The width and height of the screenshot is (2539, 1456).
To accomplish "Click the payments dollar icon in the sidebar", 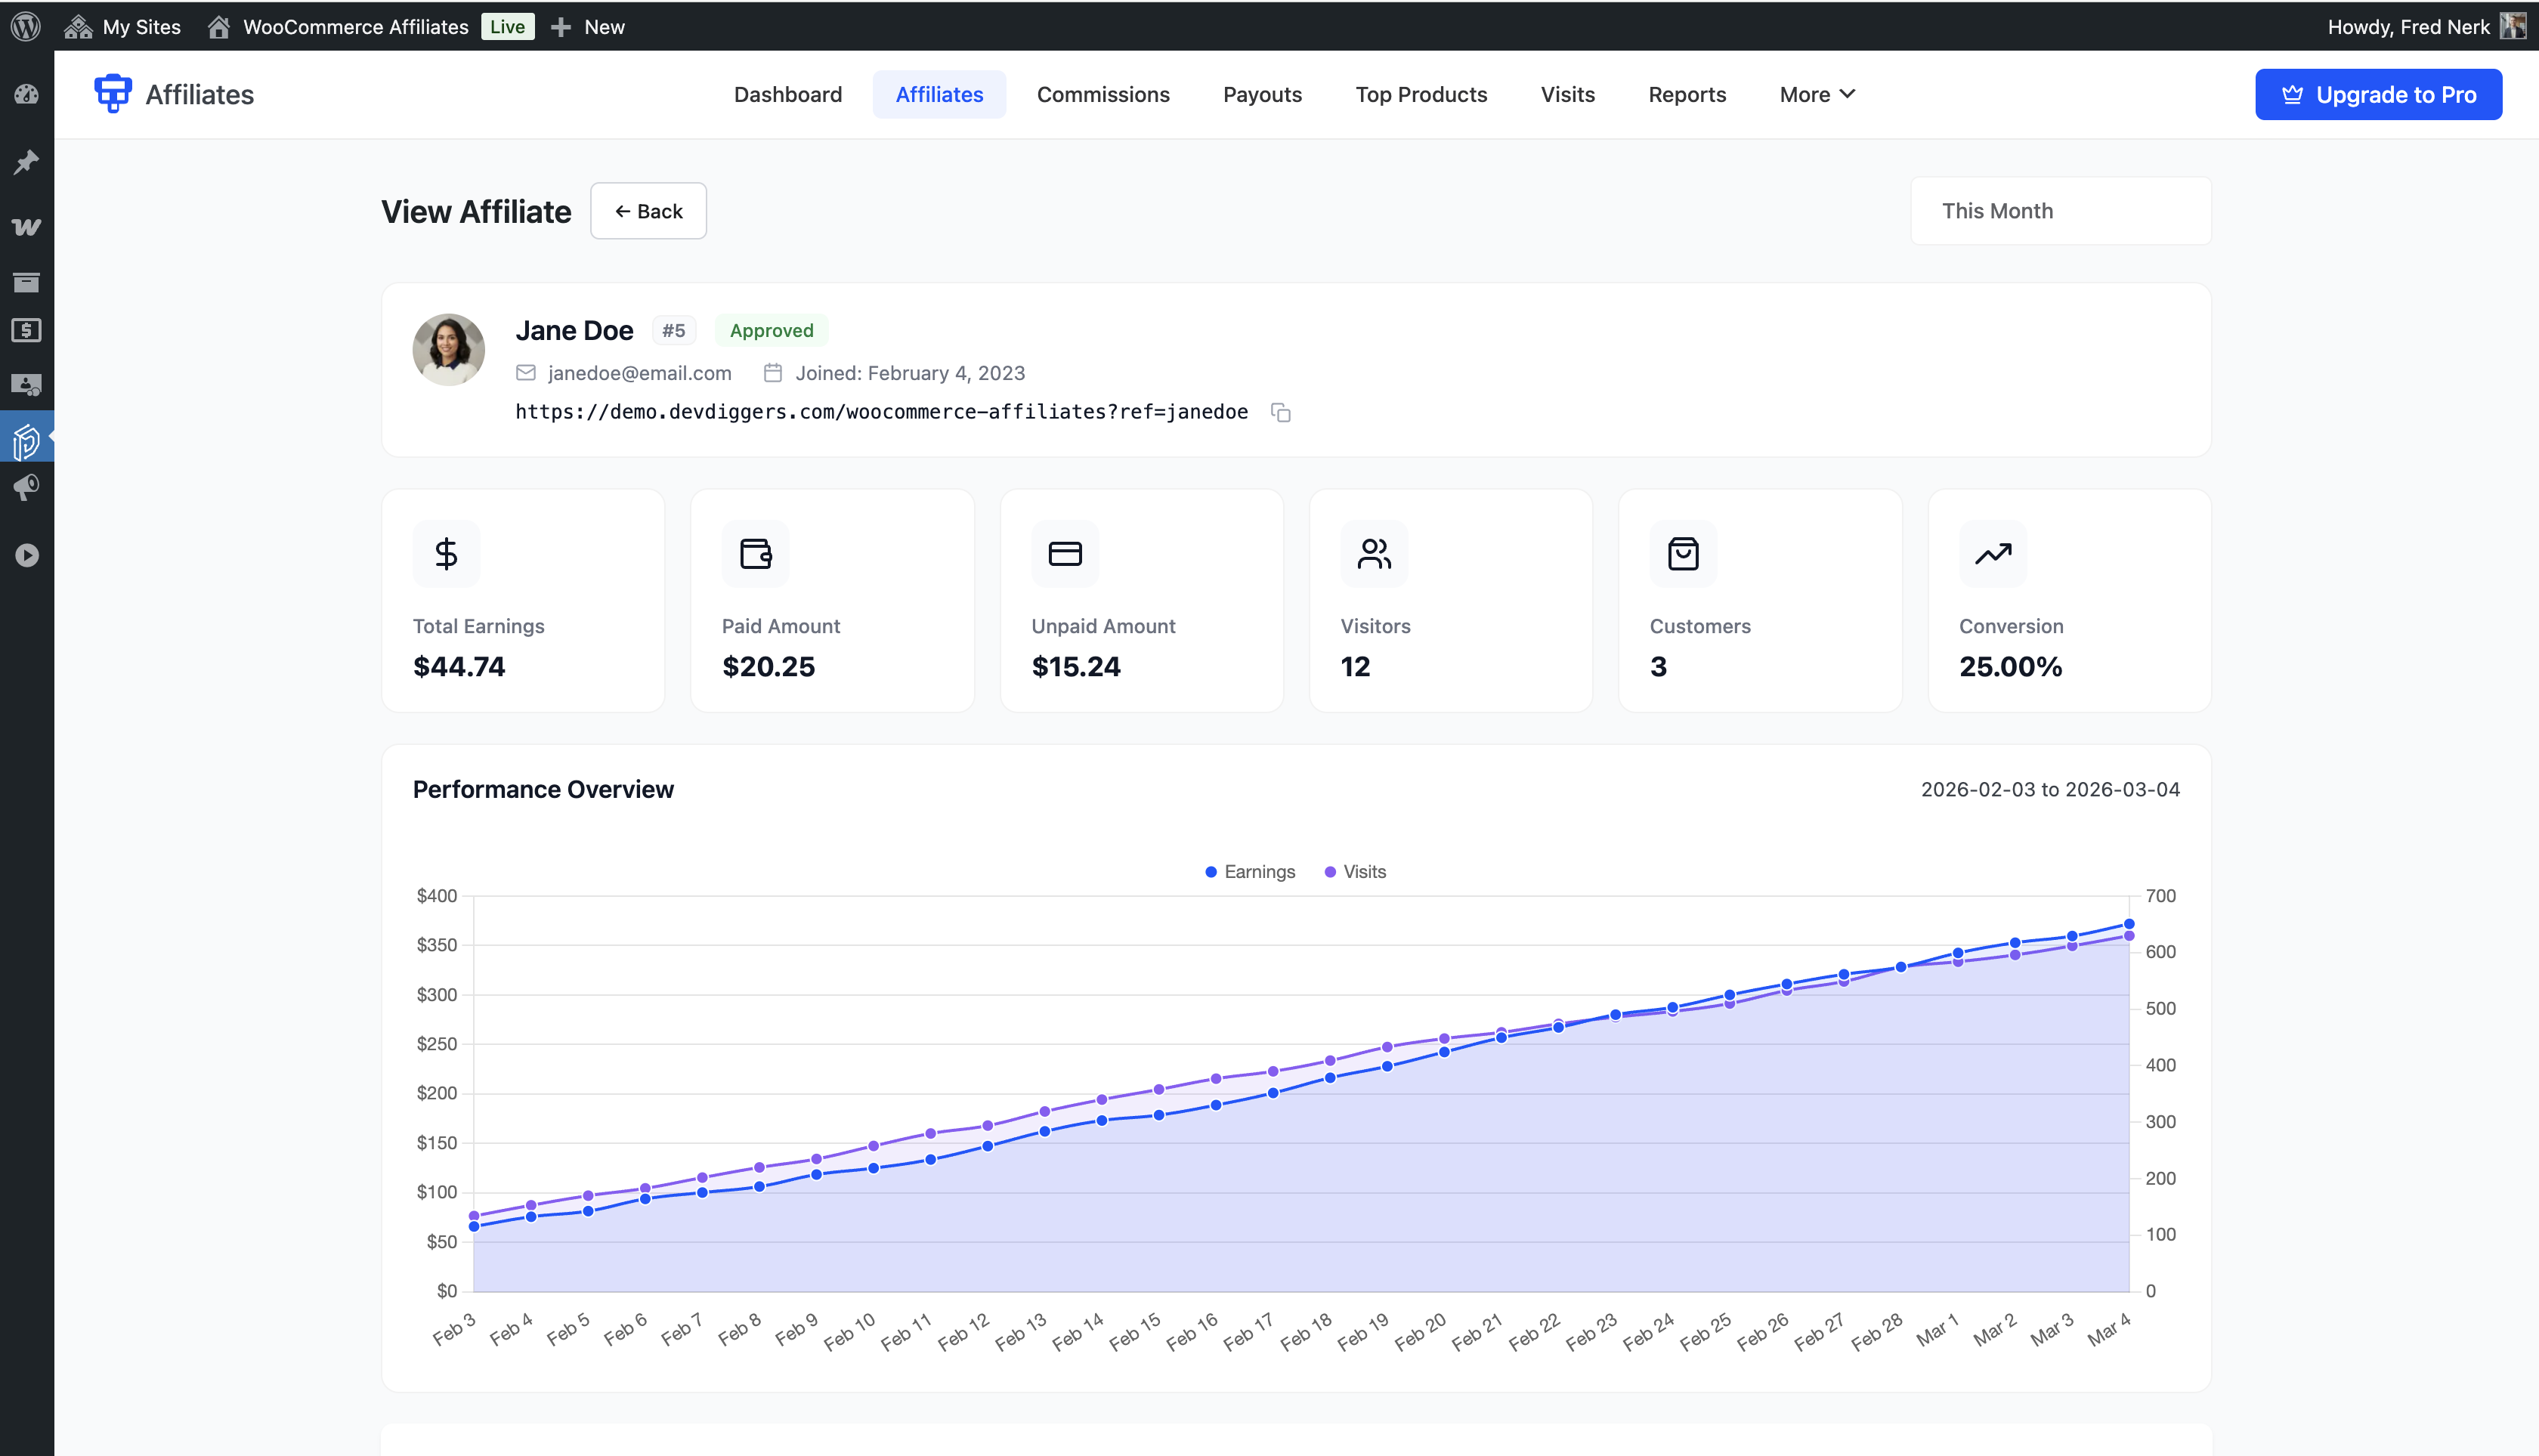I will [x=27, y=330].
